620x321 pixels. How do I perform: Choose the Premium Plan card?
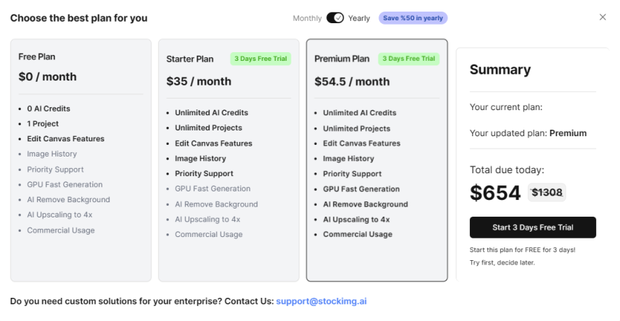[376, 159]
